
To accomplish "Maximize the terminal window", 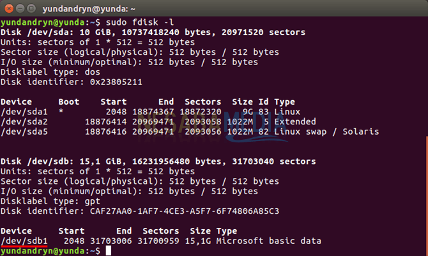I will point(33,9).
